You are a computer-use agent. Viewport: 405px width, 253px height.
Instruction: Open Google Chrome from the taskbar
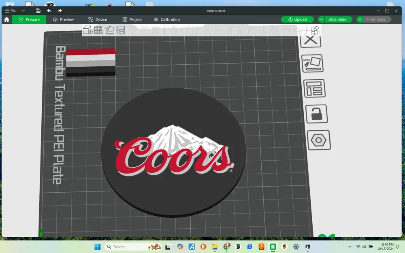tap(226, 247)
